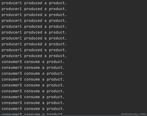Click "product." in the ninth producer1 line
The width and height of the screenshot is (147, 116).
tap(58, 50)
